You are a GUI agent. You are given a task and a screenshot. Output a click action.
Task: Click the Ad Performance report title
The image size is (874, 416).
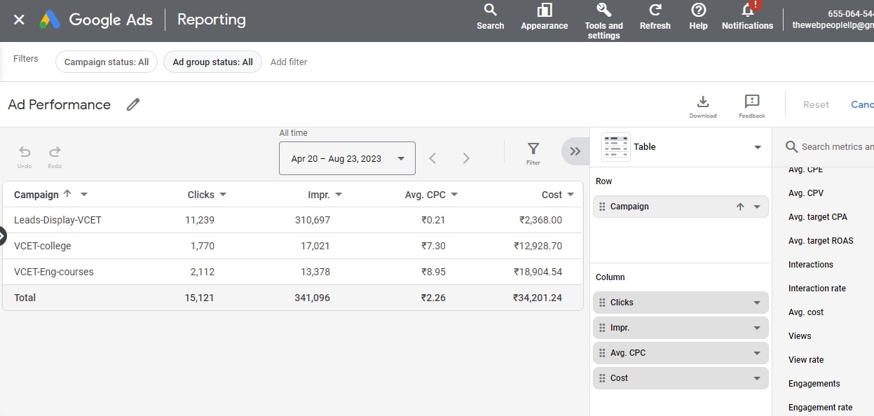[x=60, y=104]
